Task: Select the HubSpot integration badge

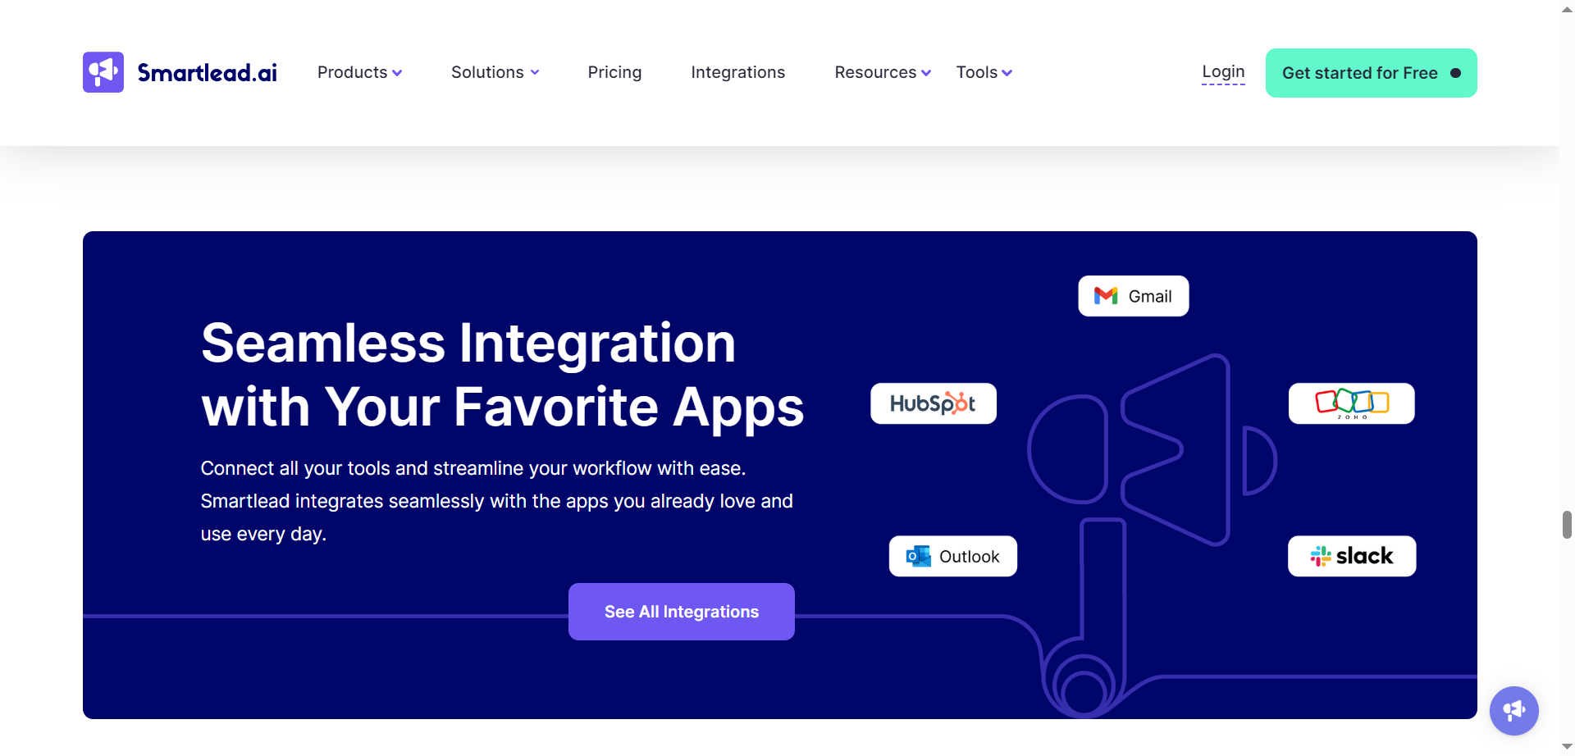Action: pos(934,403)
